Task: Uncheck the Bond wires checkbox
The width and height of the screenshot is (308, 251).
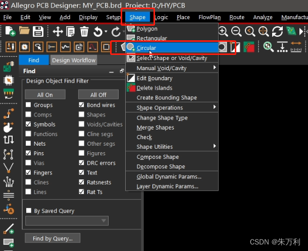Action: (x=81, y=105)
